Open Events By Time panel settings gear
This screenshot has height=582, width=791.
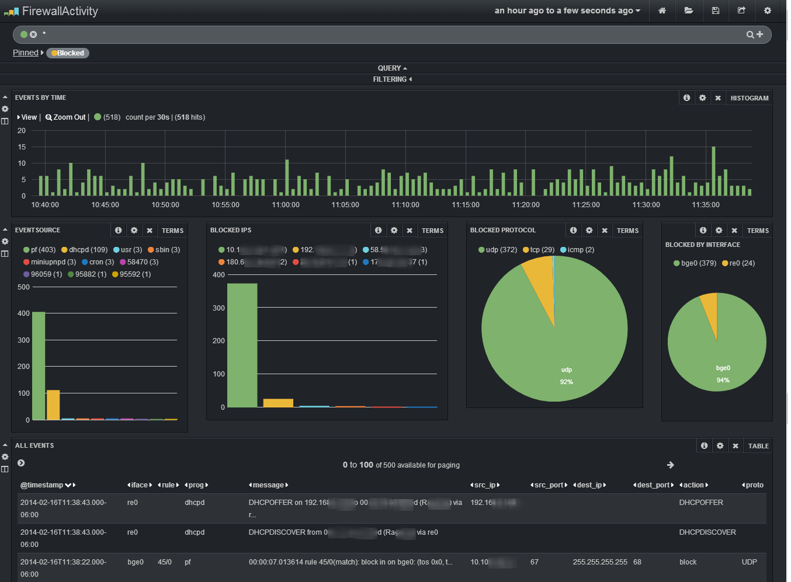[x=703, y=98]
